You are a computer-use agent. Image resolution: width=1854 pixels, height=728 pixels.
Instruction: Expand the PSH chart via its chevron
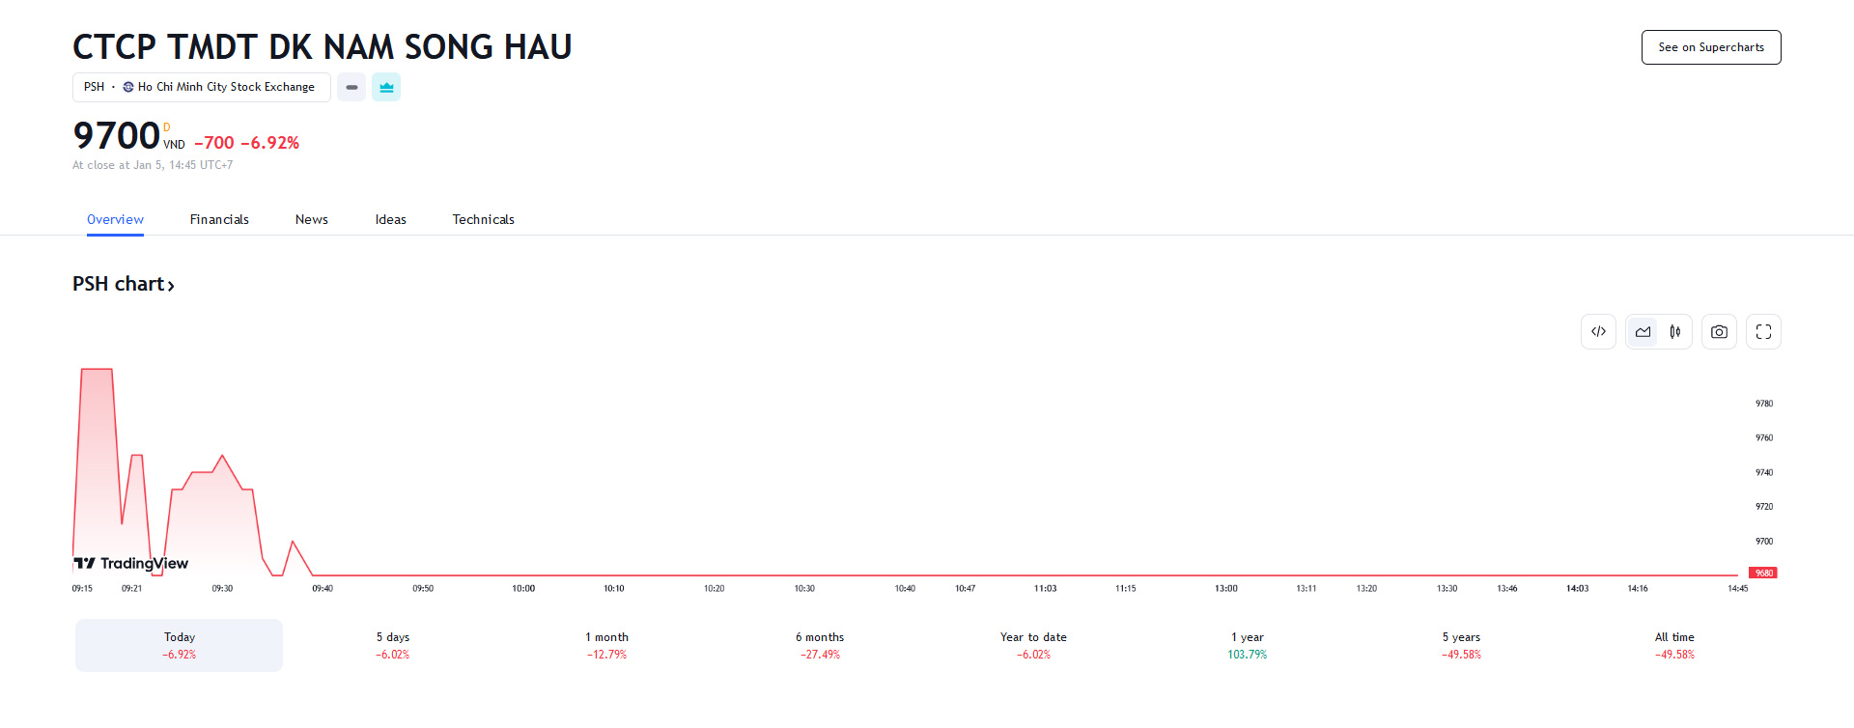pyautogui.click(x=172, y=285)
